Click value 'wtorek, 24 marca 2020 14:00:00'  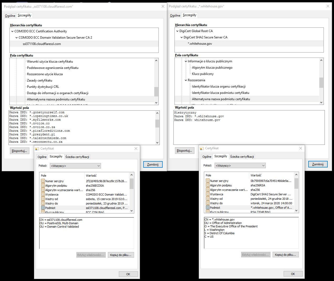(271, 203)
